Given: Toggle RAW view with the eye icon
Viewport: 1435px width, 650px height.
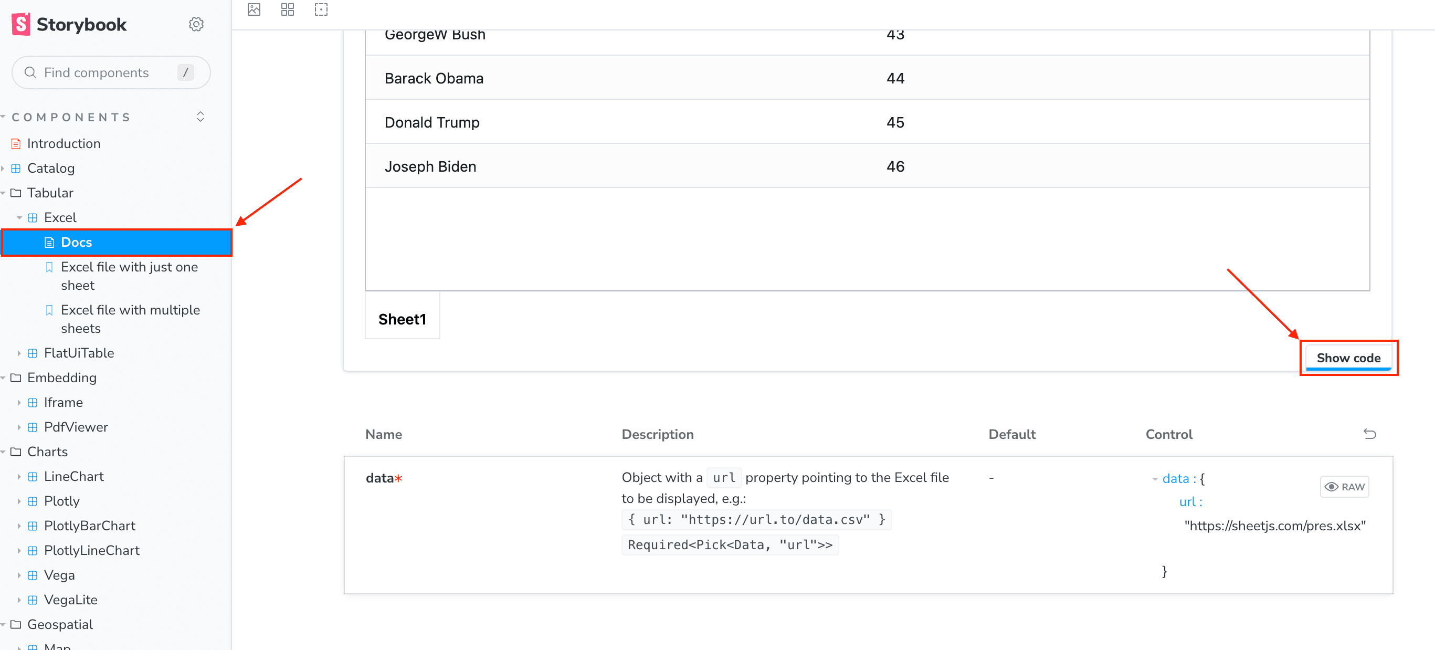Looking at the screenshot, I should click(1344, 486).
